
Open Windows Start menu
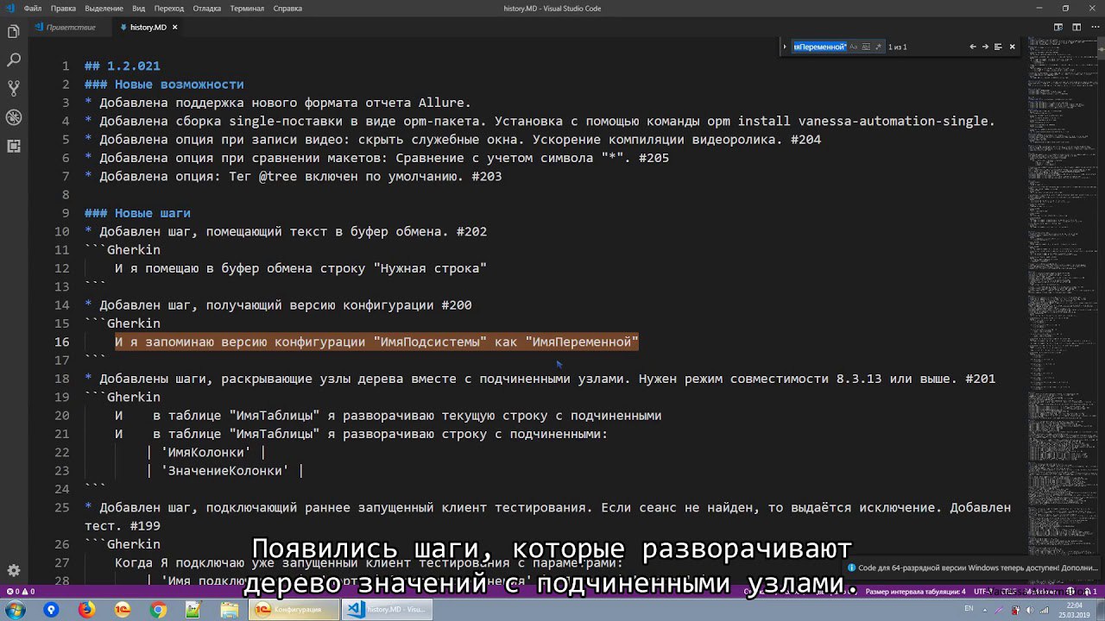tap(15, 610)
